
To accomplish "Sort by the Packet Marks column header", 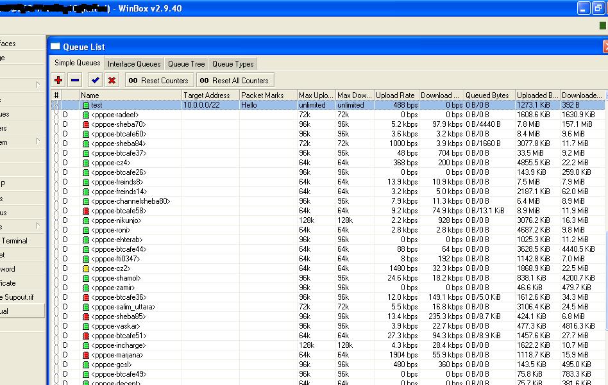I will pyautogui.click(x=268, y=95).
